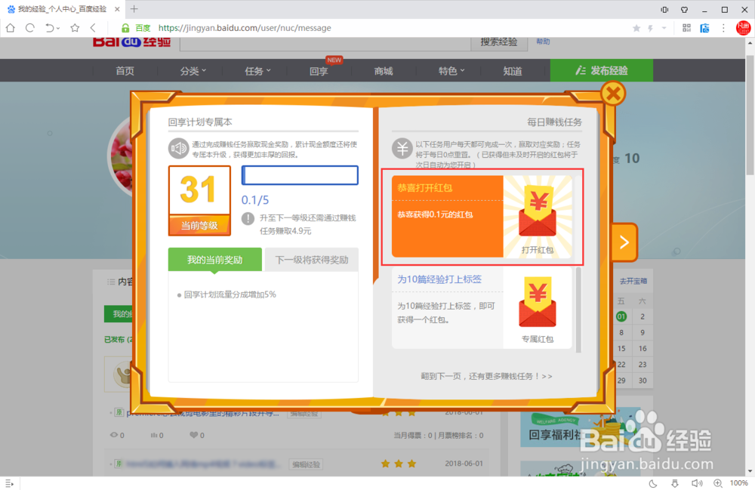Click the lightning speed-mode icon
Image resolution: width=755 pixels, height=490 pixels.
pos(651,29)
